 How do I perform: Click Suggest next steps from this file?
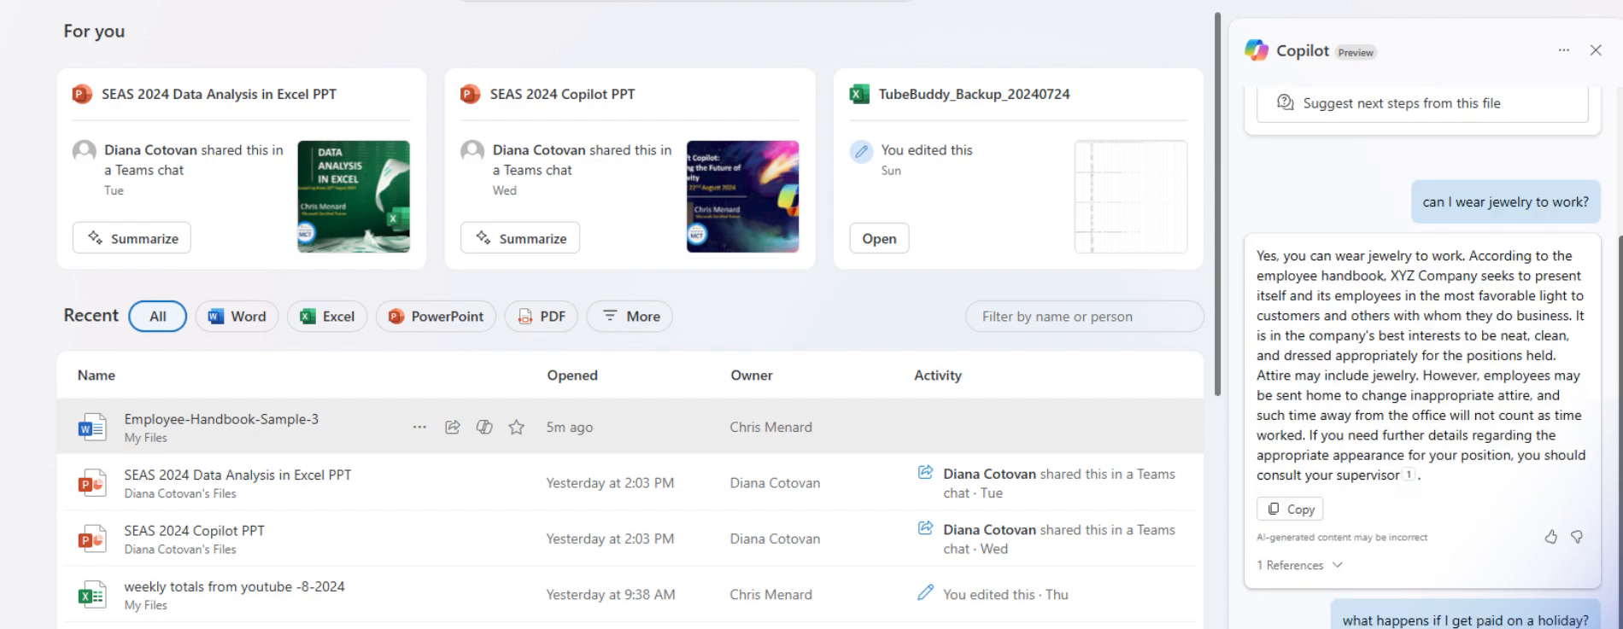1422,103
